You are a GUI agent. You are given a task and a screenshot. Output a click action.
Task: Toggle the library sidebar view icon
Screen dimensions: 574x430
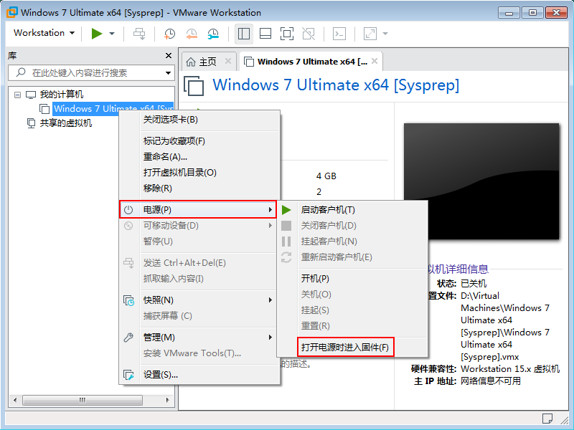pos(243,34)
